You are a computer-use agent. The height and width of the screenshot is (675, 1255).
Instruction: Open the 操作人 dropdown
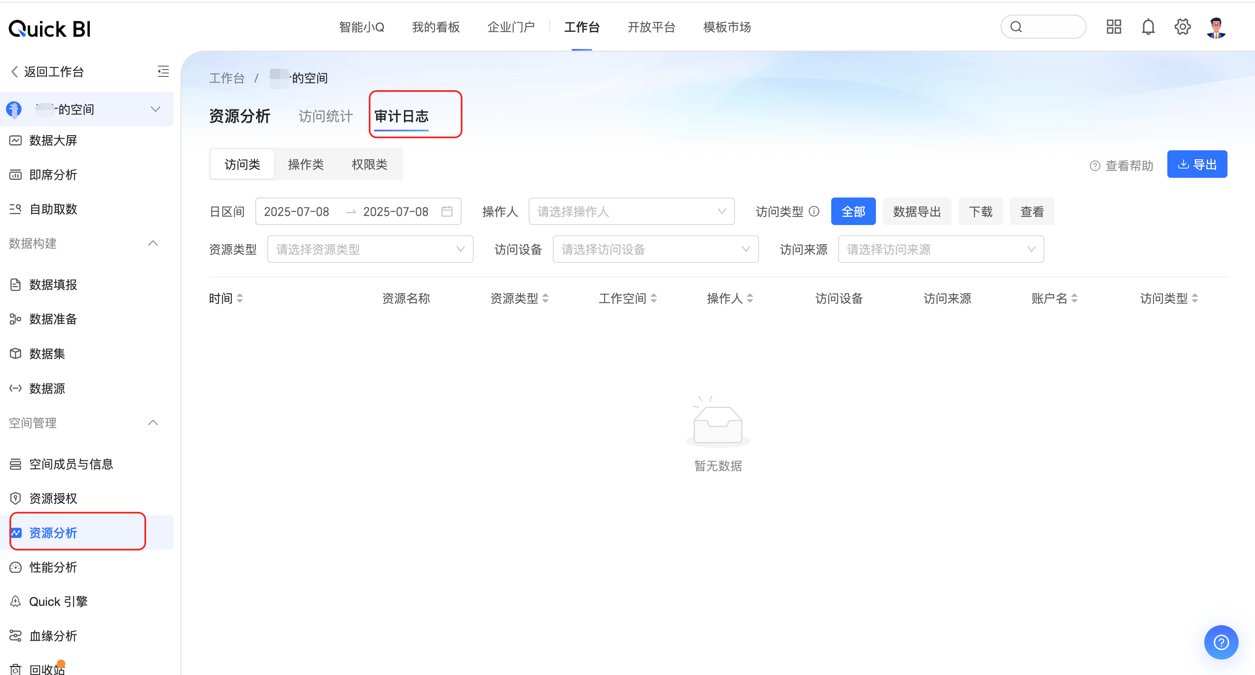pyautogui.click(x=631, y=211)
